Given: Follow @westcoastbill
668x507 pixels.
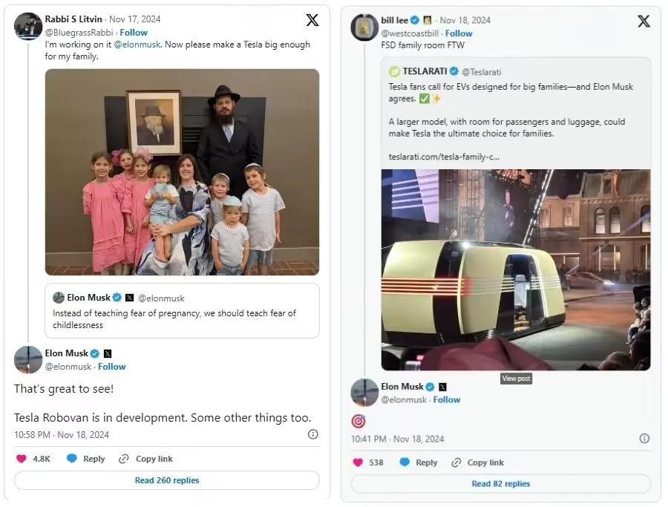Looking at the screenshot, I should pos(459,33).
